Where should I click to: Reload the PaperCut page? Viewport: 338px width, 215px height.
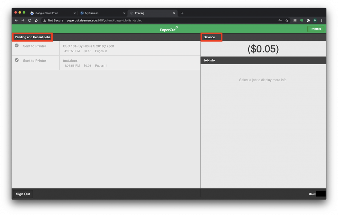pyautogui.click(x=29, y=20)
